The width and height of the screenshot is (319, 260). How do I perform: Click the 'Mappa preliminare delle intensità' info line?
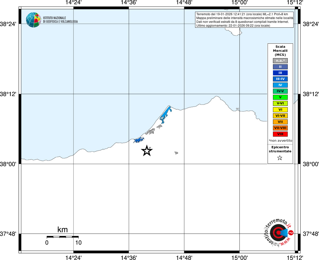(244, 18)
